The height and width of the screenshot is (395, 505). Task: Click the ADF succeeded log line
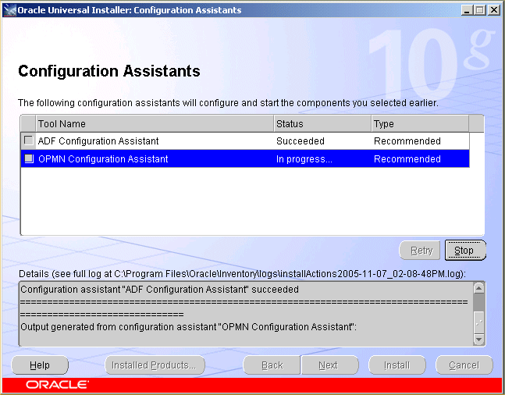(x=159, y=290)
